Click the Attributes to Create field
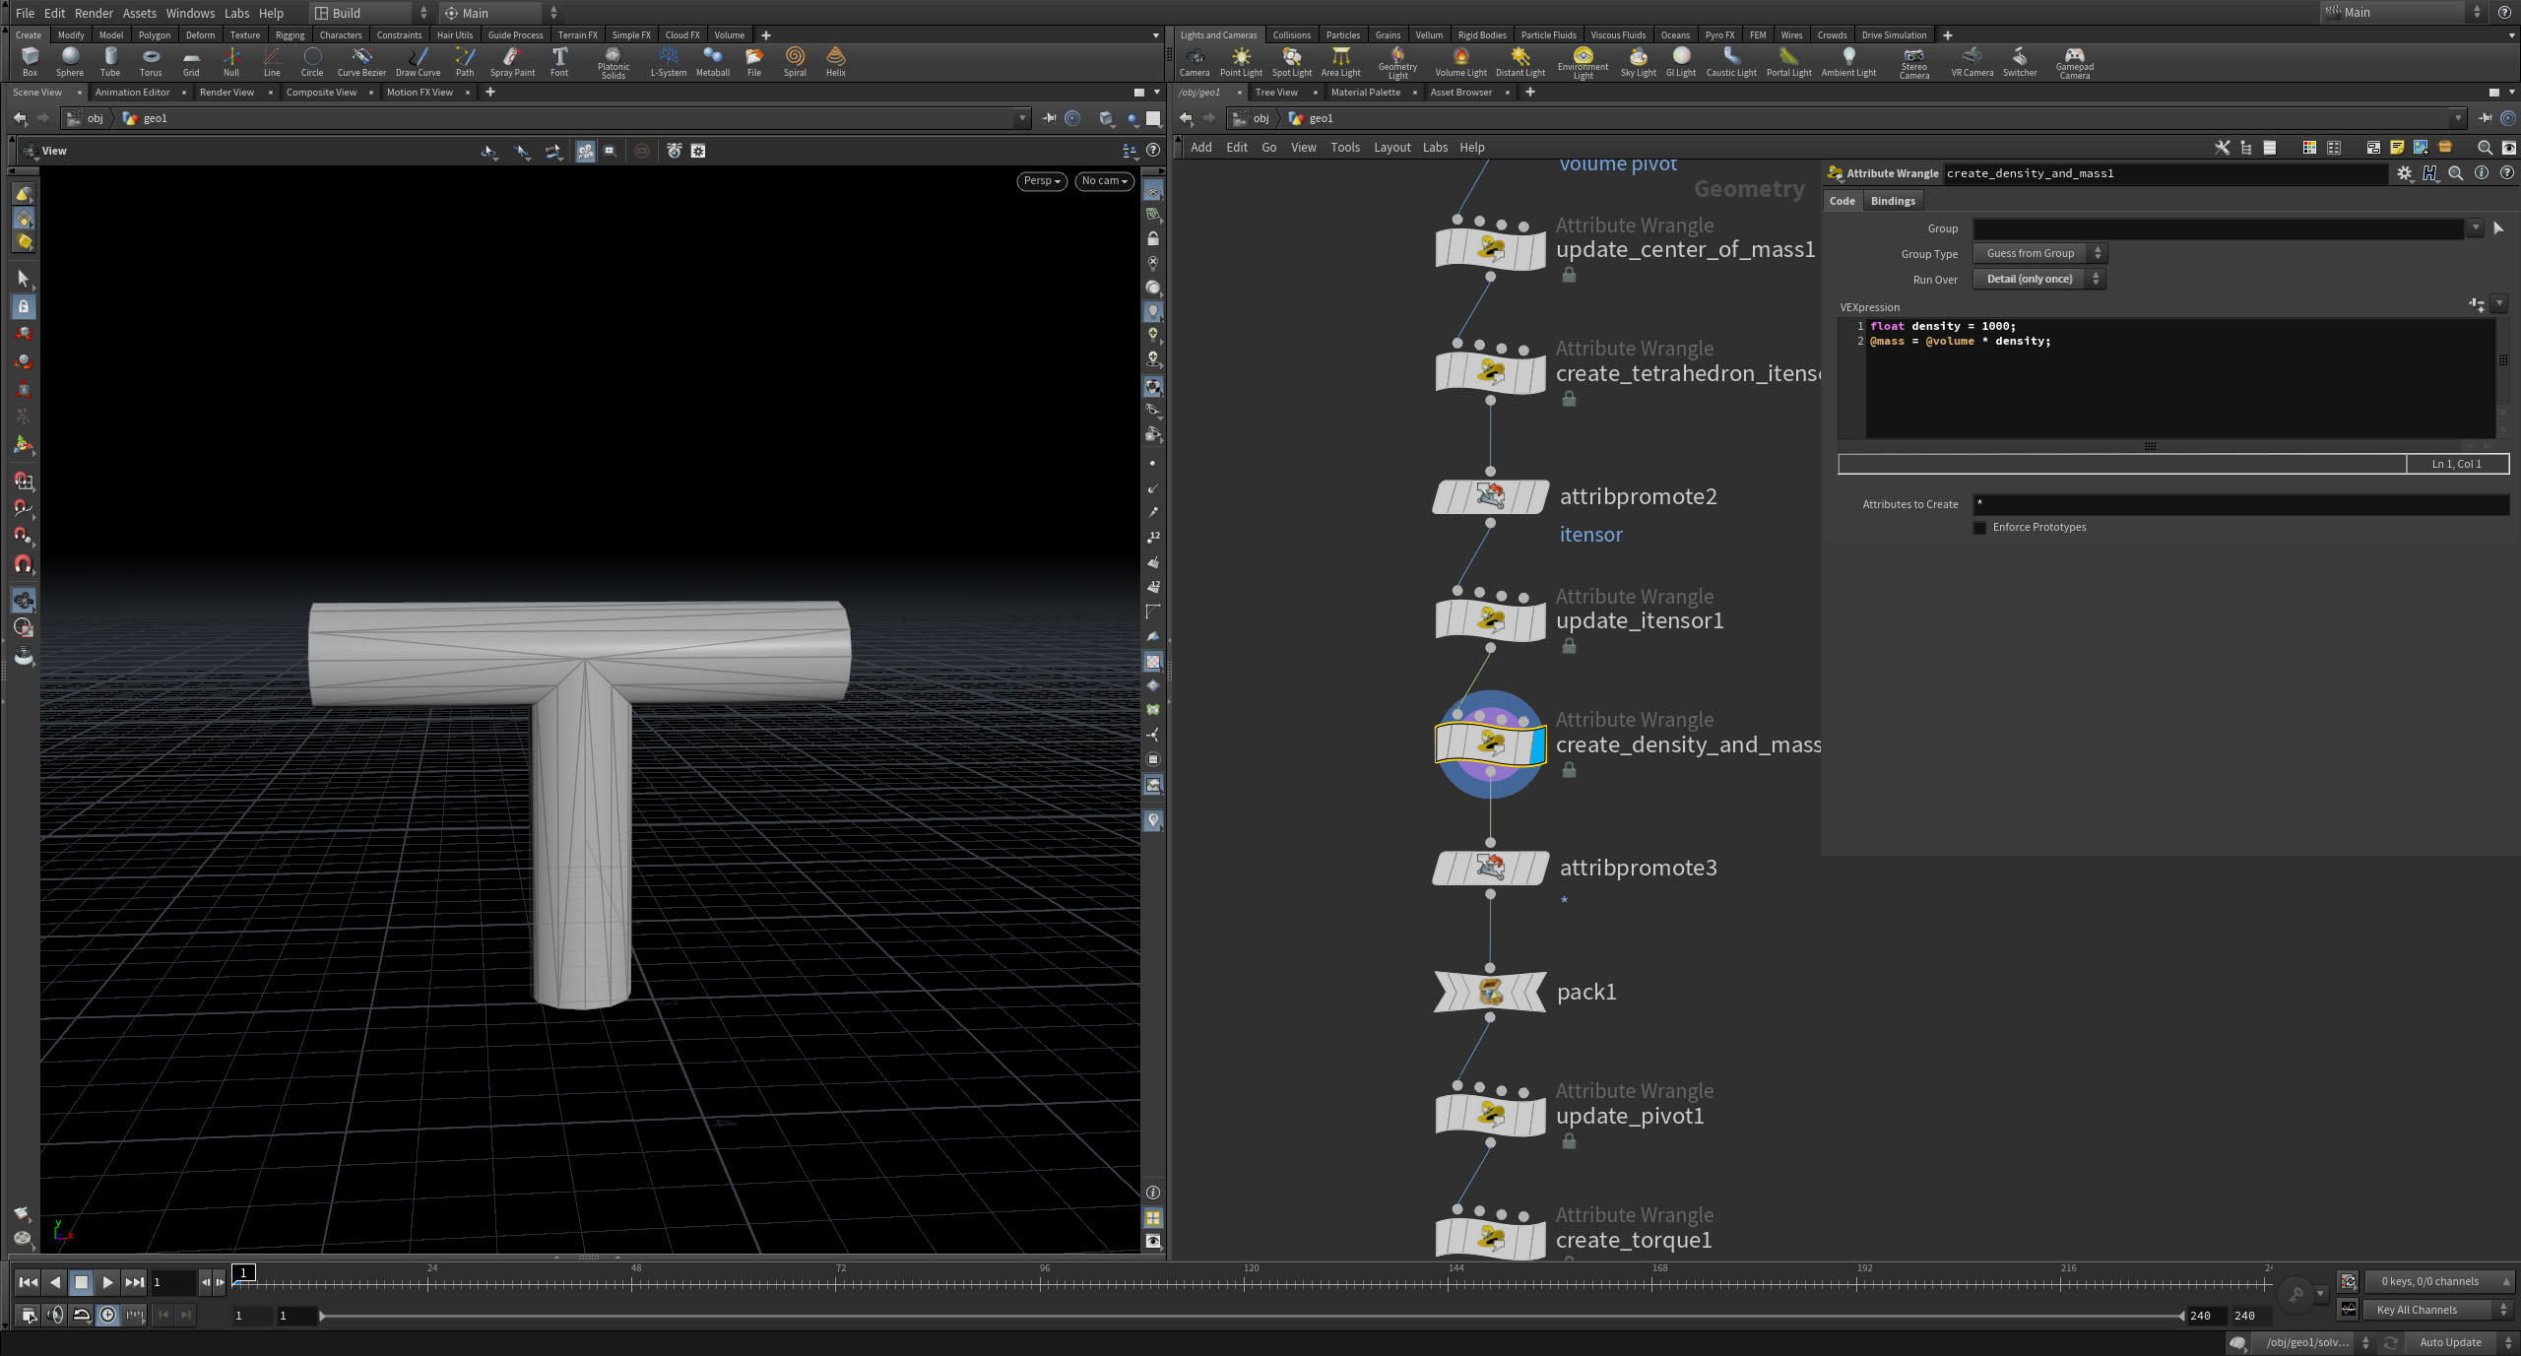2521x1356 pixels. (2239, 504)
